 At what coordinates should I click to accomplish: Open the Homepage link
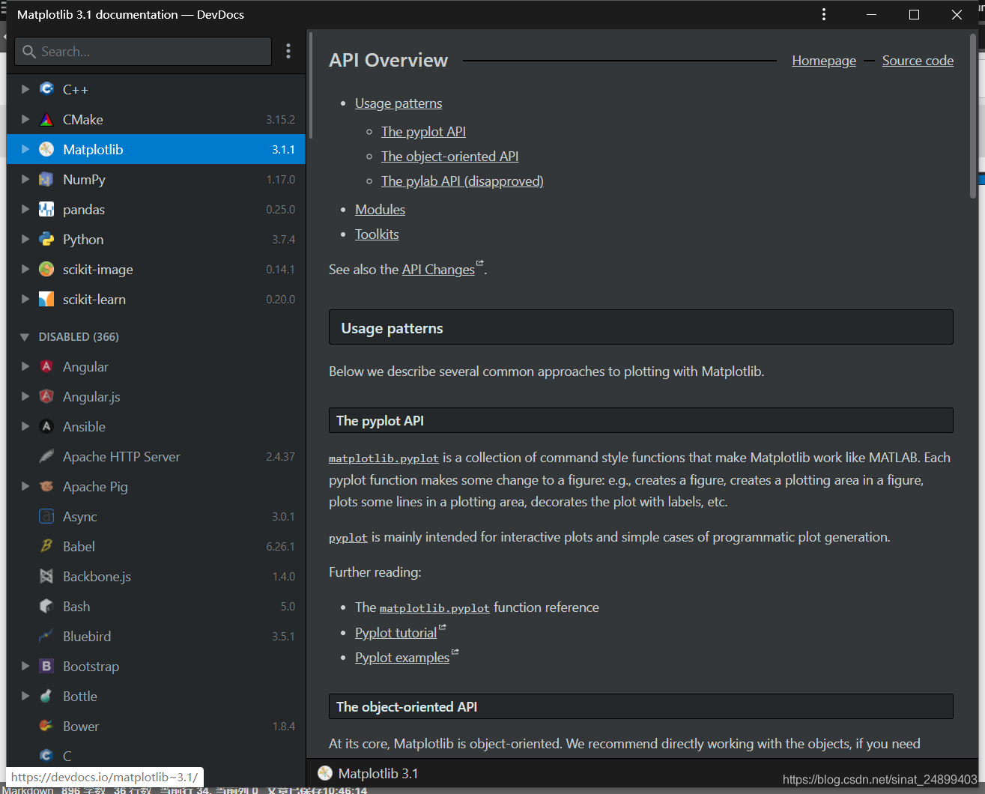point(824,61)
